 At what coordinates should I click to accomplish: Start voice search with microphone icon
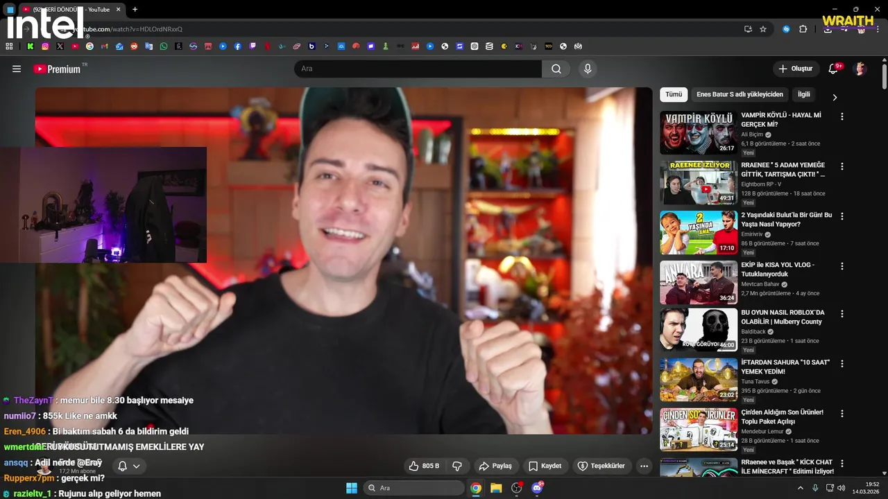(588, 69)
